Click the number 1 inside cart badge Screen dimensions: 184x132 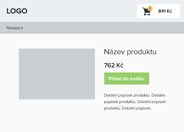(x=150, y=8)
